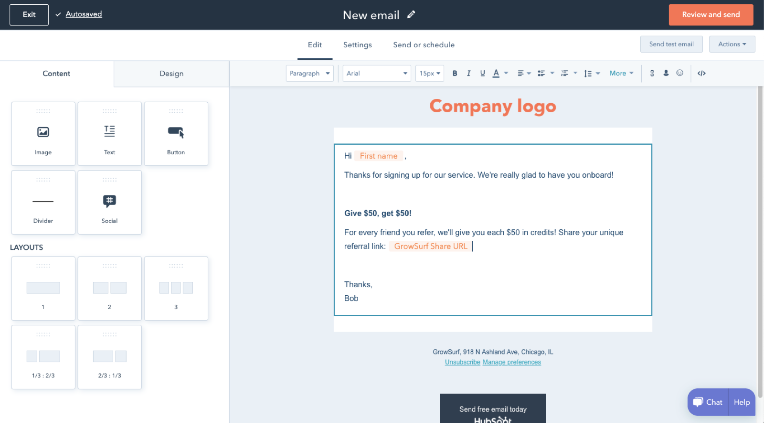
Task: Add an Image block from the content panel
Action: 43,134
